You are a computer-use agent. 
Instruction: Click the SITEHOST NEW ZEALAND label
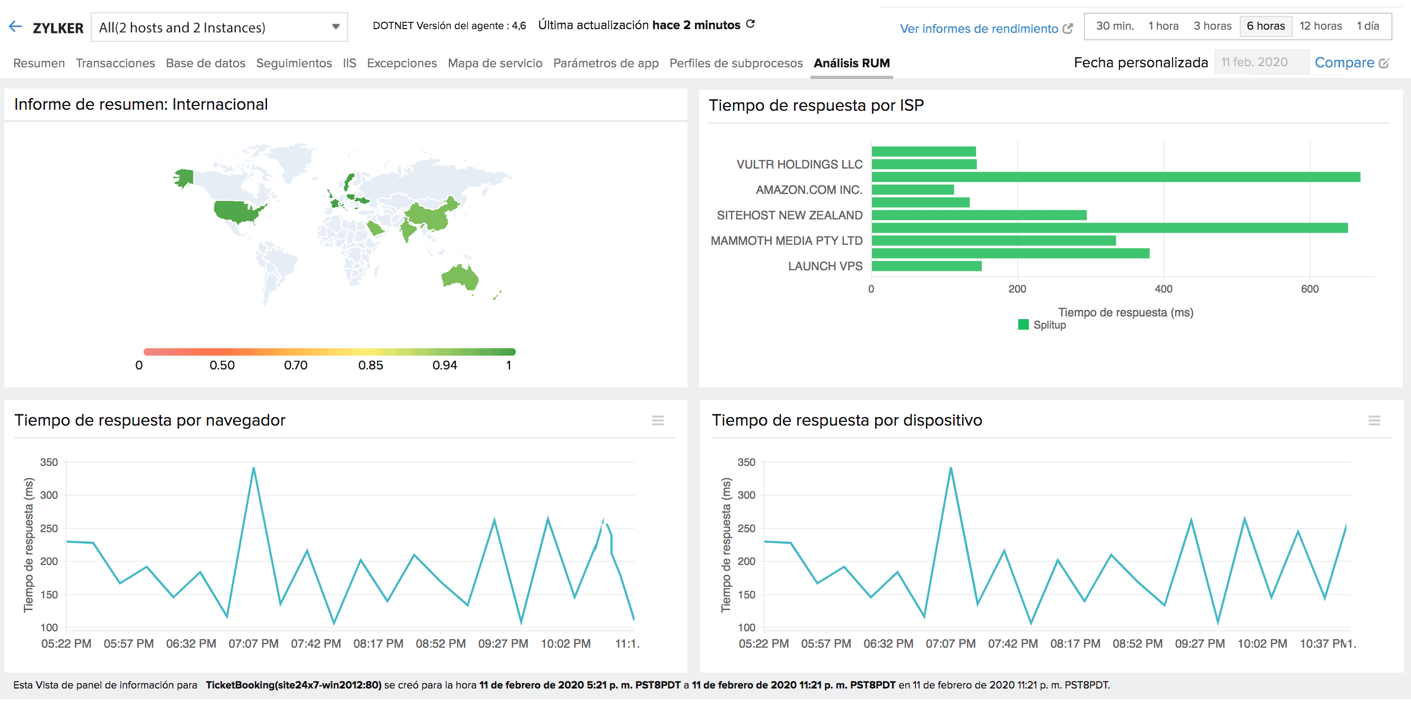[789, 215]
